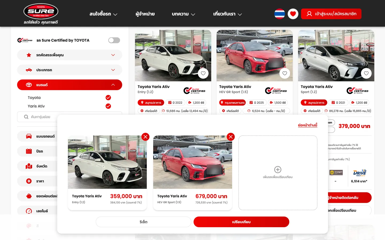Image resolution: width=385 pixels, height=240 pixels.
Task: Click the mileage gauge filter icon
Action: [29, 211]
